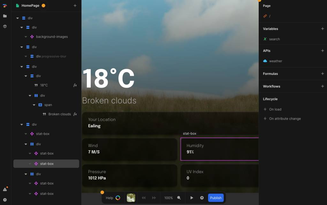
Task: Collapse the topmost root div in the tree
Action: pos(18,18)
